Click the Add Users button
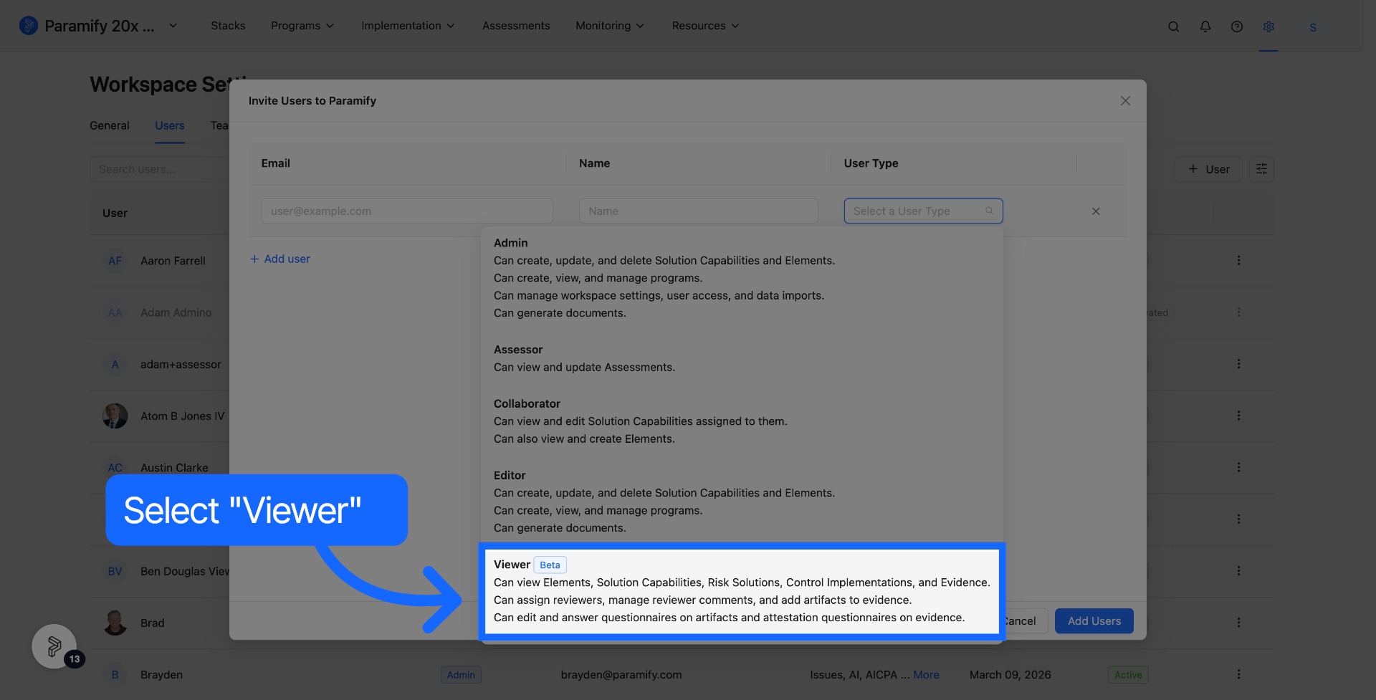 click(x=1094, y=621)
